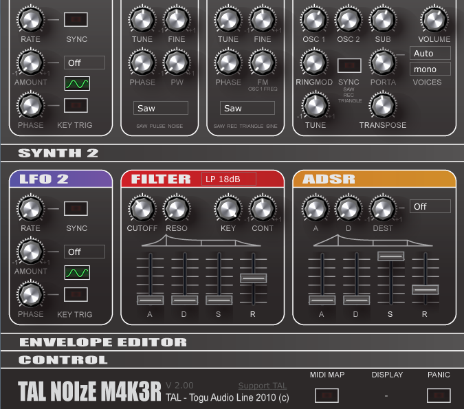
Task: Open the ADSR destination dropdown showing Off
Action: click(x=430, y=206)
